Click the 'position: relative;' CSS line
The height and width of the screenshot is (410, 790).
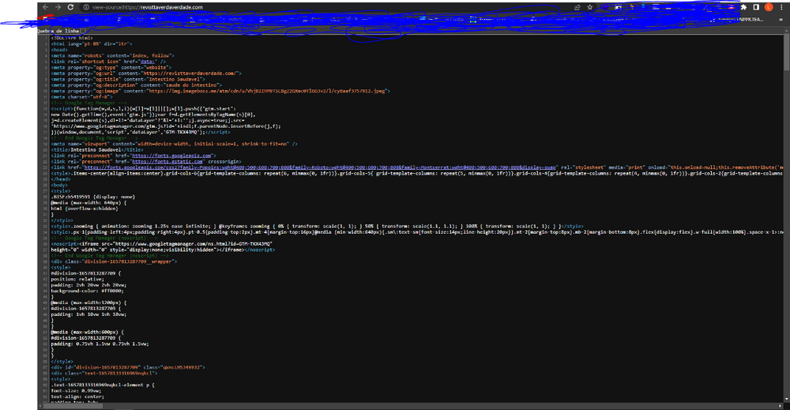pos(77,279)
